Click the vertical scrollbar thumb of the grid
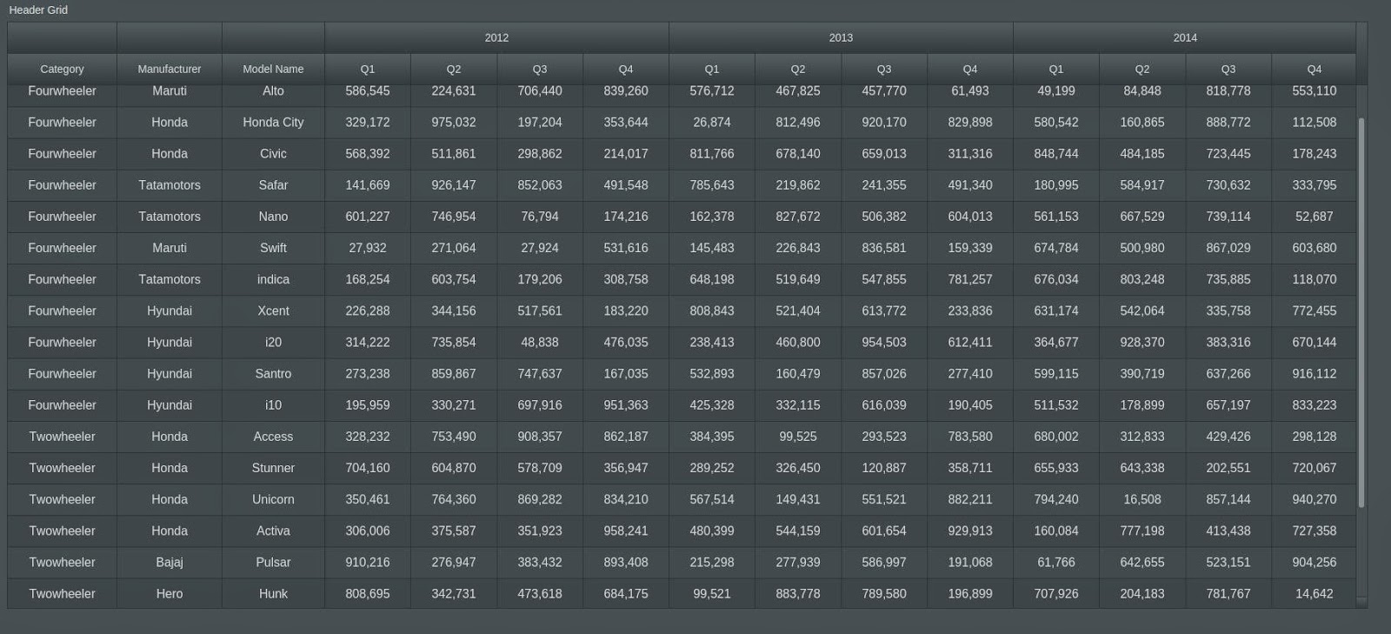This screenshot has height=634, width=1391. click(x=1361, y=313)
